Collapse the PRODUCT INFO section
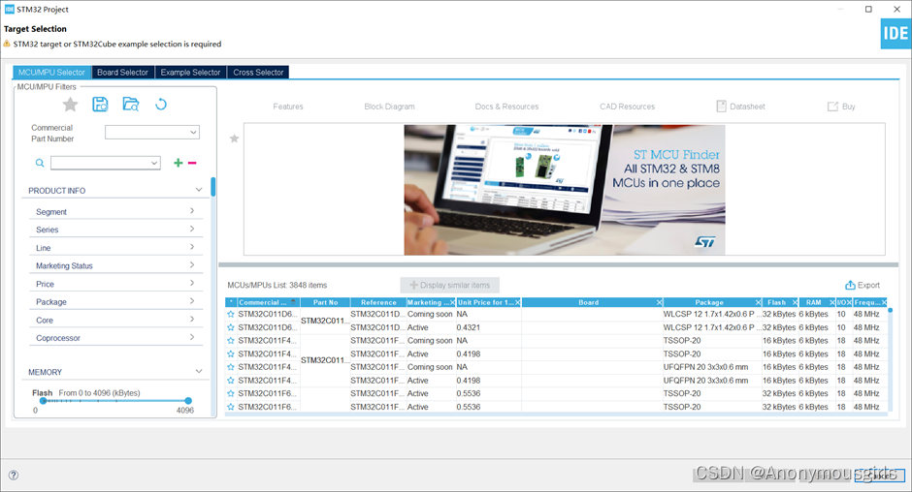The image size is (912, 492). [x=198, y=190]
